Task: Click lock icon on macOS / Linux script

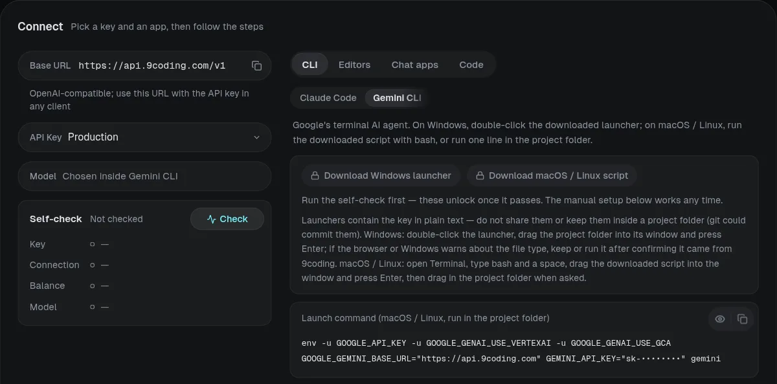Action: (x=480, y=175)
